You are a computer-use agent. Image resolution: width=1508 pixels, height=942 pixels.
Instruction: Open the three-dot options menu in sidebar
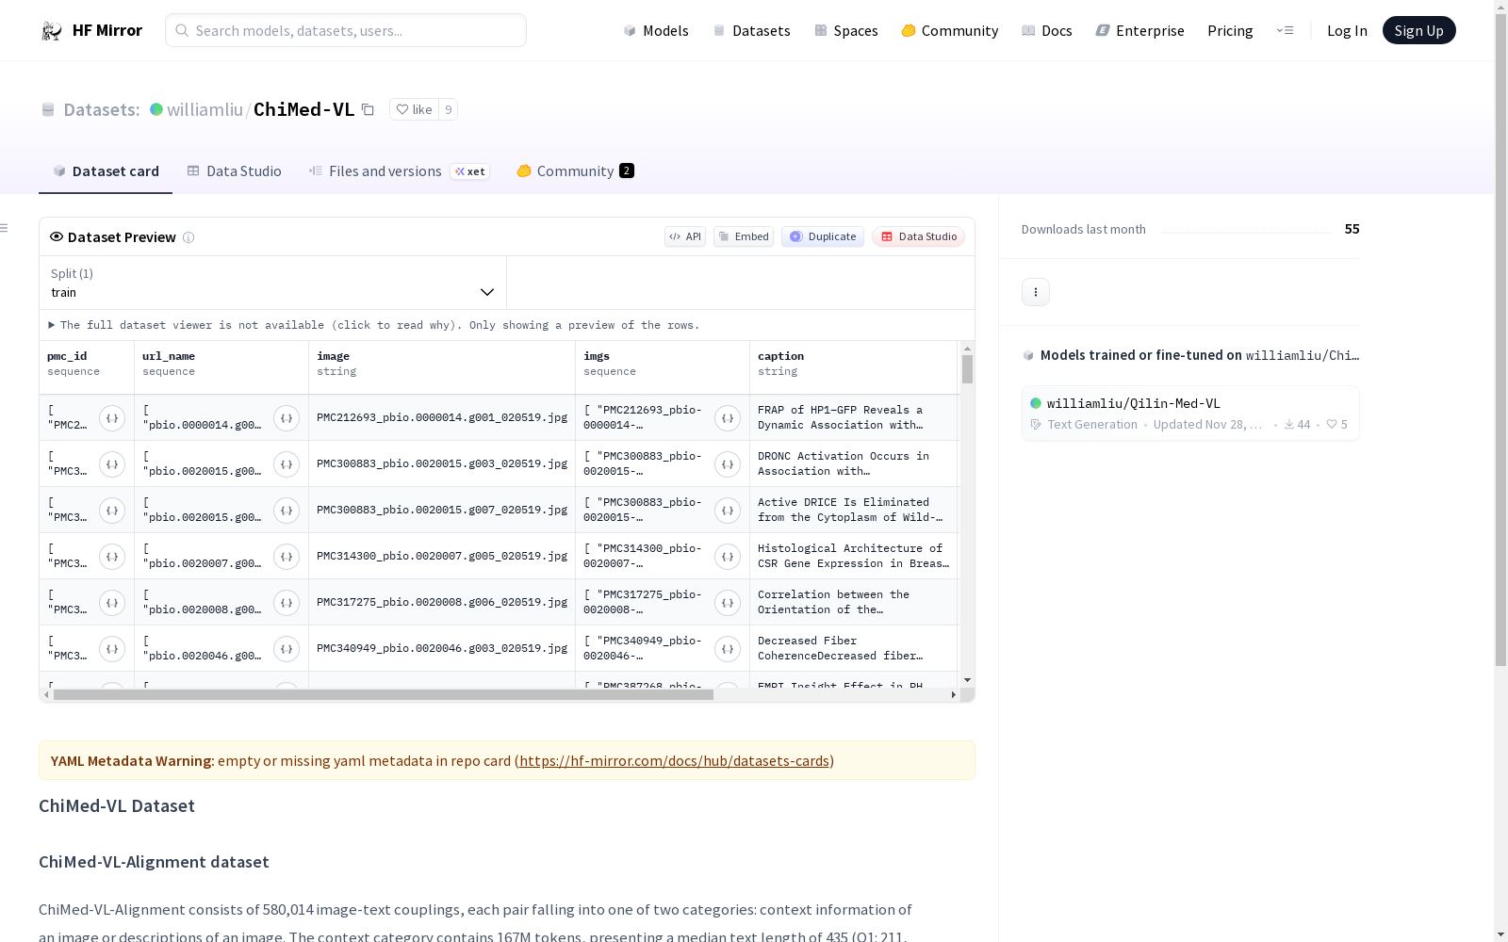pyautogui.click(x=1036, y=292)
